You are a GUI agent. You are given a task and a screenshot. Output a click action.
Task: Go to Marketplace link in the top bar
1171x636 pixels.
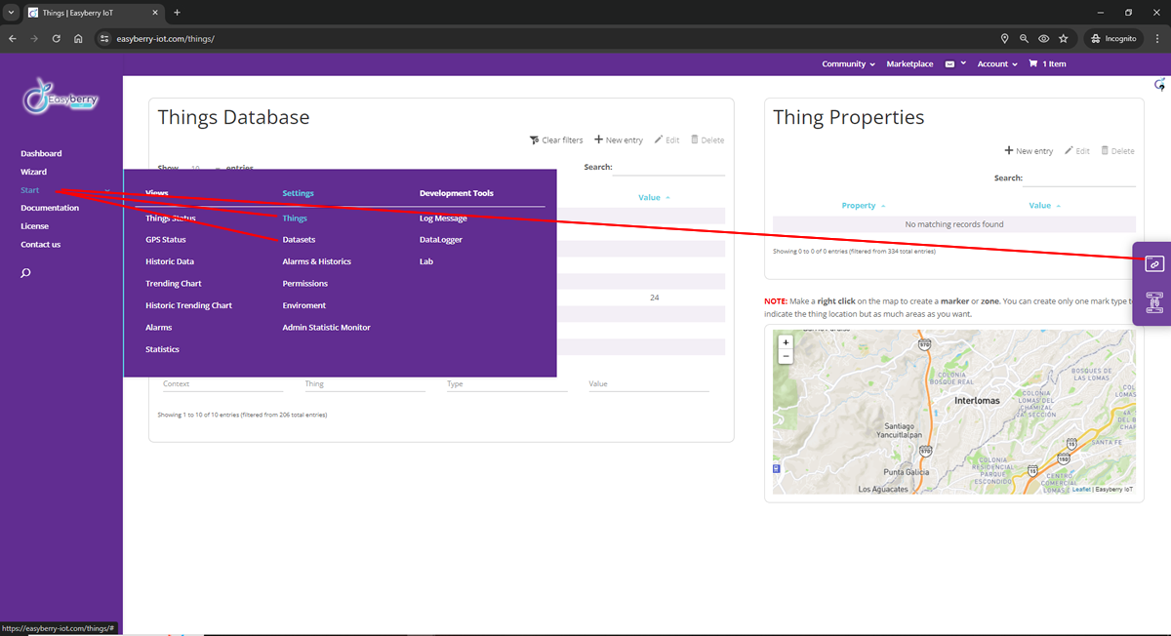(x=909, y=63)
